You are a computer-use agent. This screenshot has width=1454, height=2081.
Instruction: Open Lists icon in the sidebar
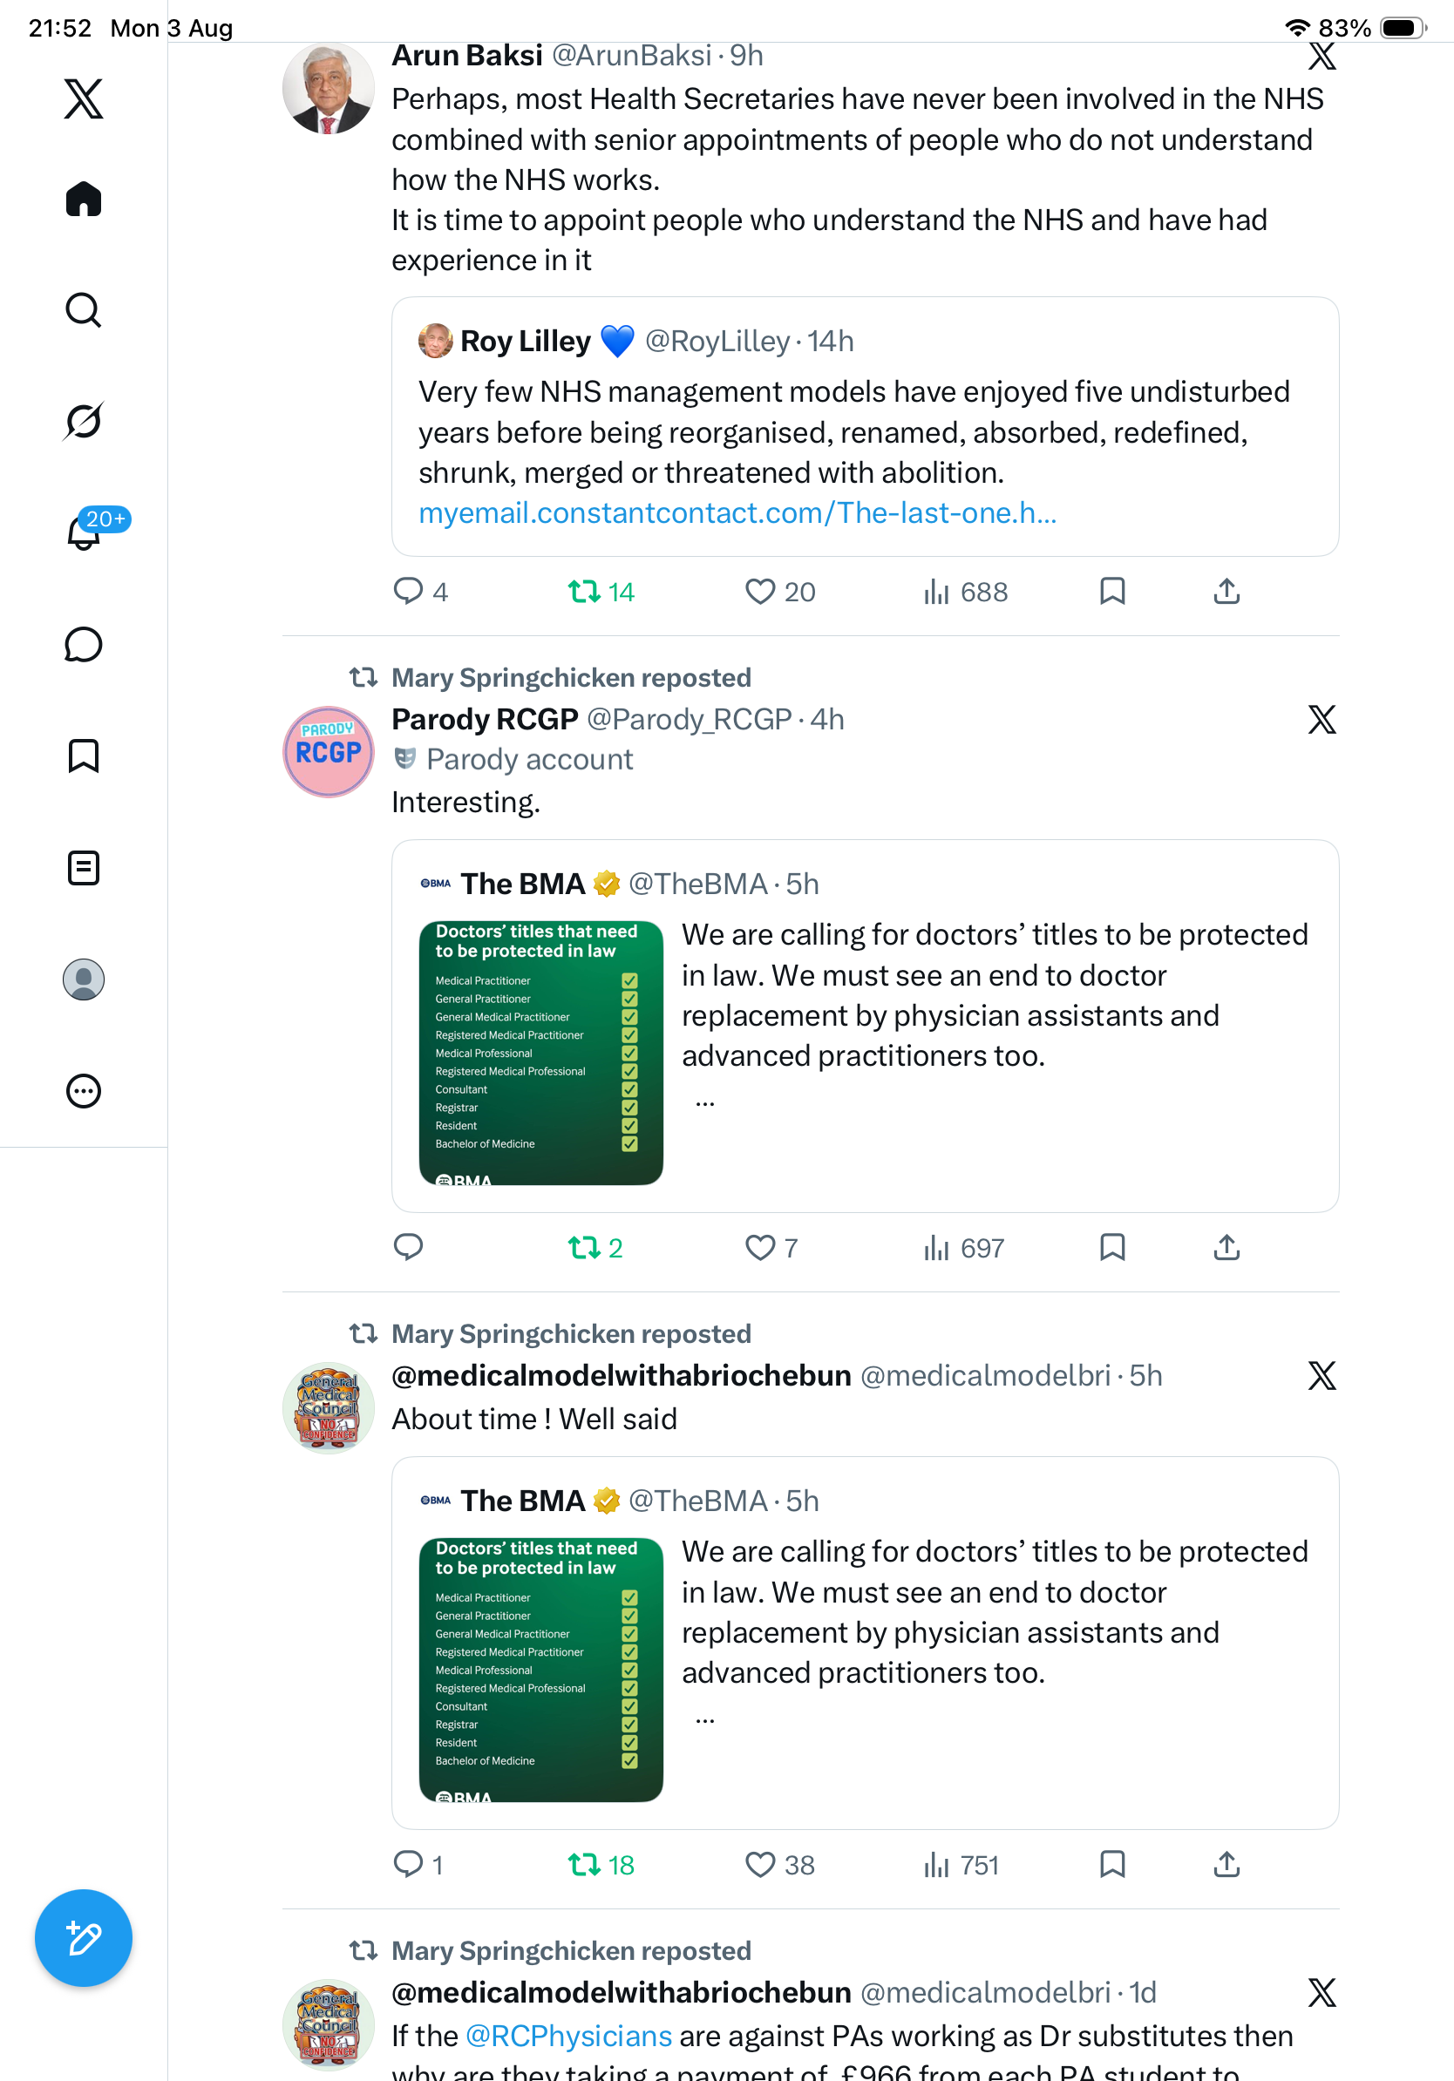(84, 867)
